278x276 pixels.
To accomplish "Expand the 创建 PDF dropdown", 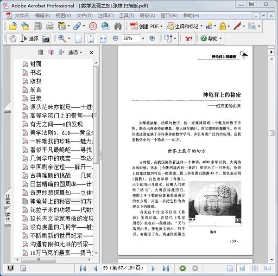I will [161, 26].
